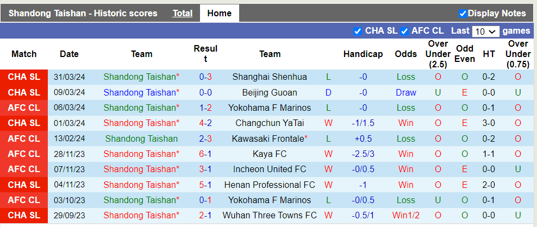Switch to the Total tab
Image resolution: width=537 pixels, height=227 pixels.
[183, 14]
